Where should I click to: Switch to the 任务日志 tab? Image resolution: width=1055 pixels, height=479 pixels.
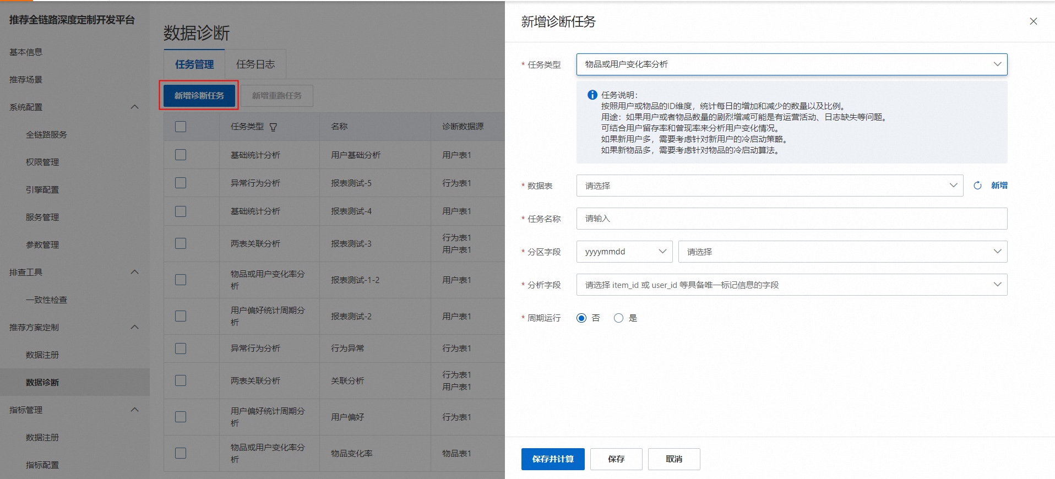[x=255, y=64]
